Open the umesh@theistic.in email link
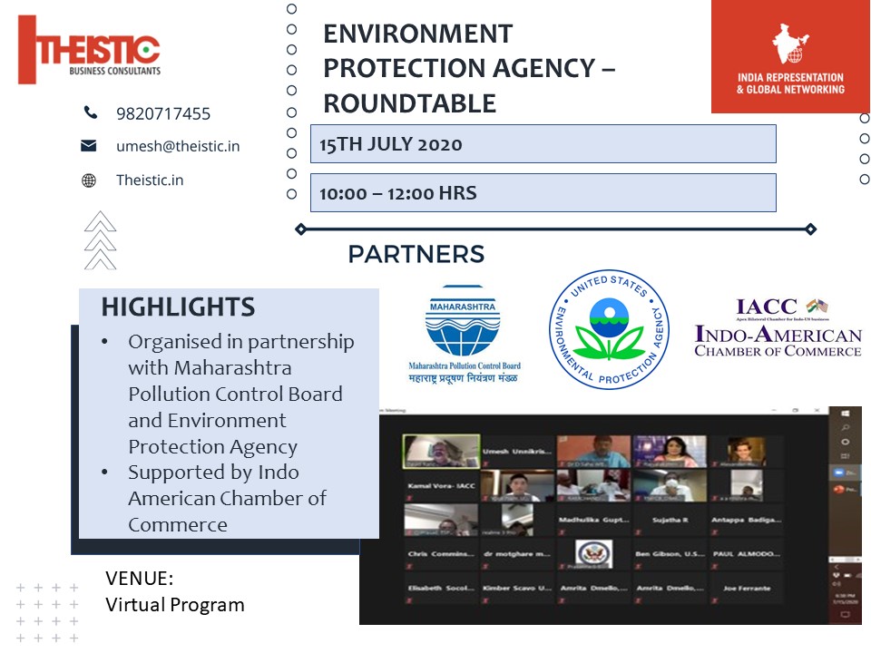This screenshot has height=653, width=871. click(x=178, y=146)
